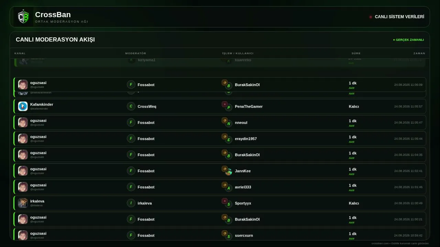Image resolution: width=440 pixels, height=247 pixels.
Task: Open Kafamkinder channel avatar icon
Action: coord(23,106)
